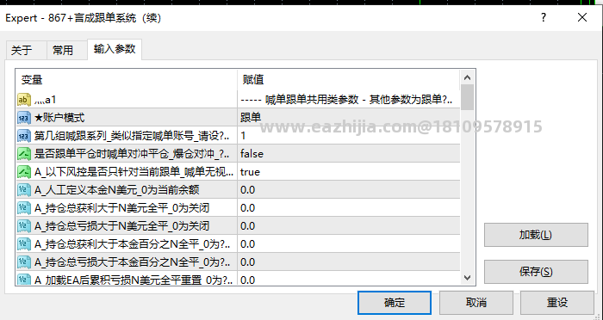Viewport: 603px width, 320px height.
Task: Select the a1 variable name
Action: tap(46, 100)
